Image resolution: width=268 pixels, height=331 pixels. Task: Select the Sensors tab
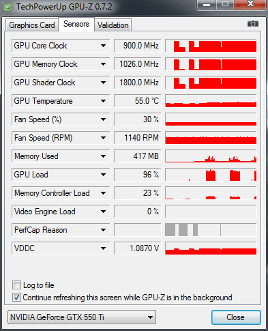pos(76,24)
